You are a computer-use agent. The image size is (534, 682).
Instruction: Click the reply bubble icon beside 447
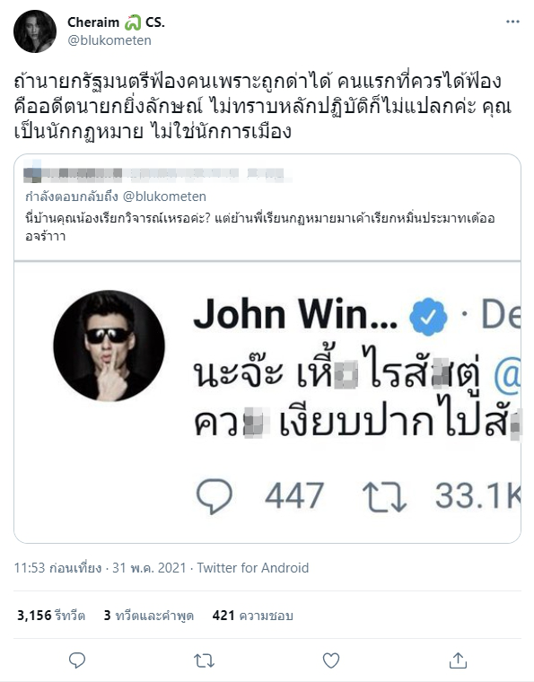[x=214, y=496]
